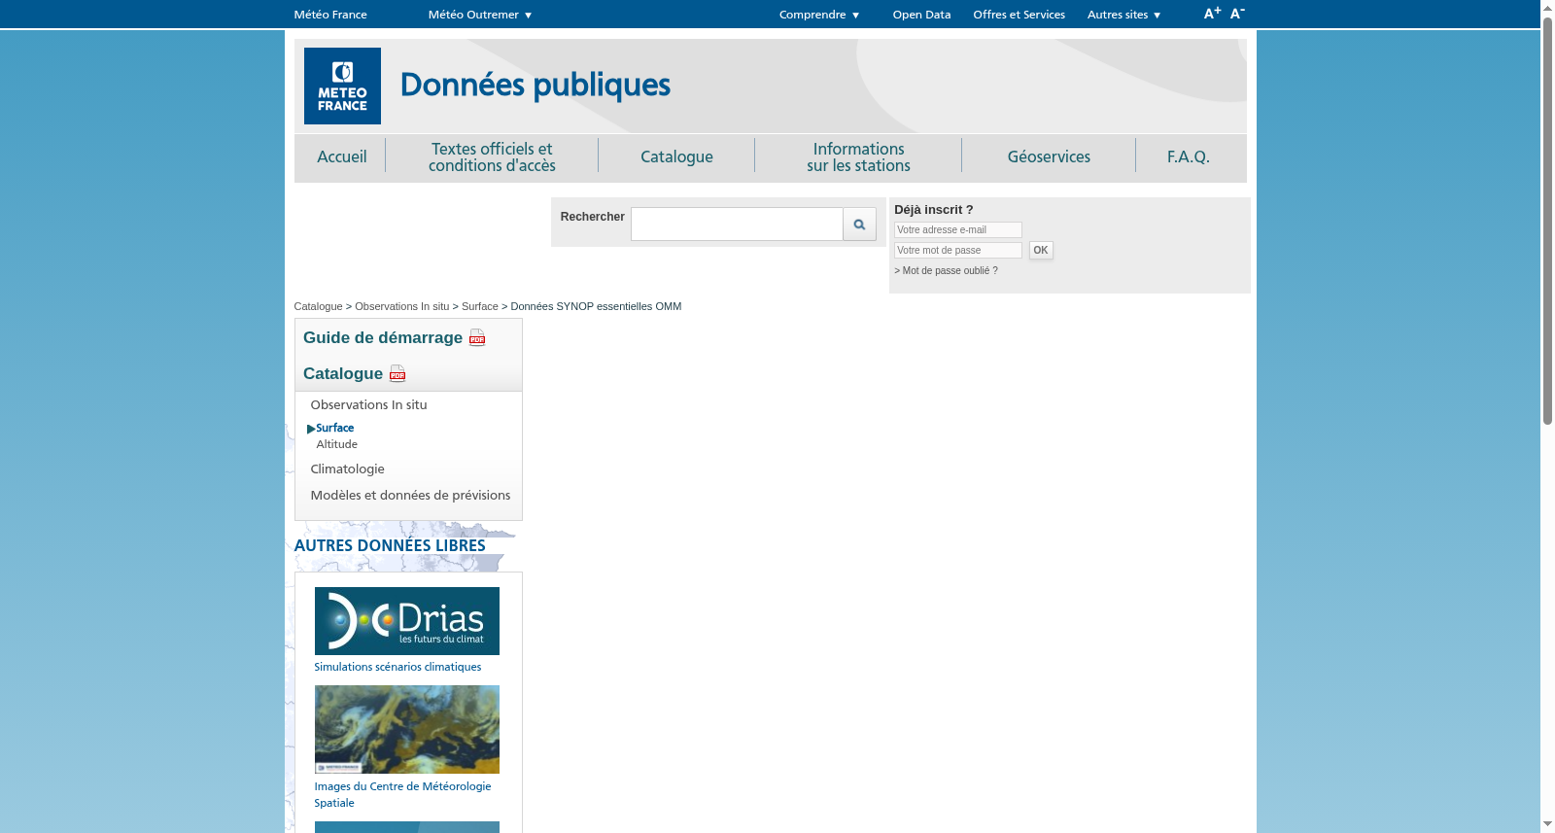Expand the Météo Outremer dropdown
Image resolution: width=1555 pixels, height=833 pixels.
pyautogui.click(x=480, y=15)
